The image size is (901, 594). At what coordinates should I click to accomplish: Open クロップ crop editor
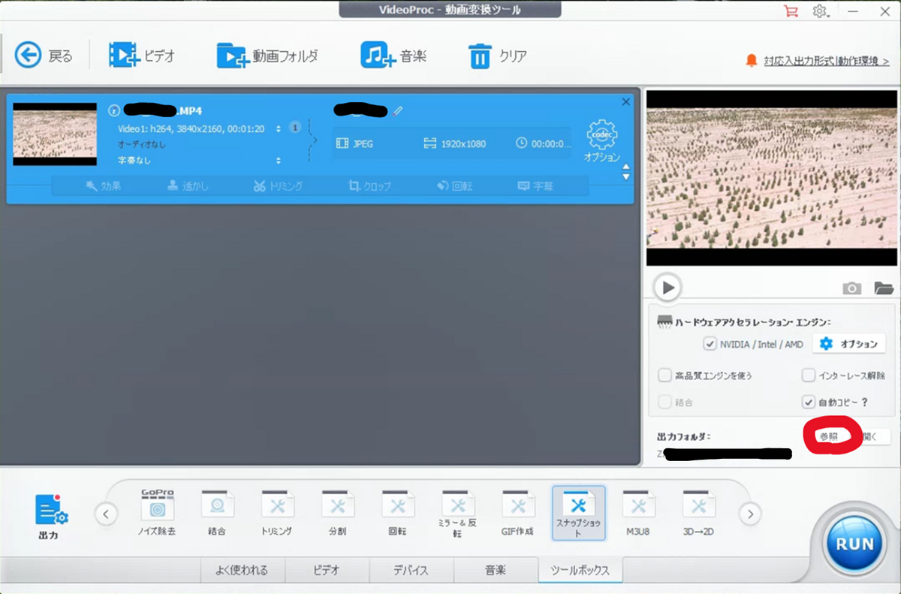tap(369, 185)
